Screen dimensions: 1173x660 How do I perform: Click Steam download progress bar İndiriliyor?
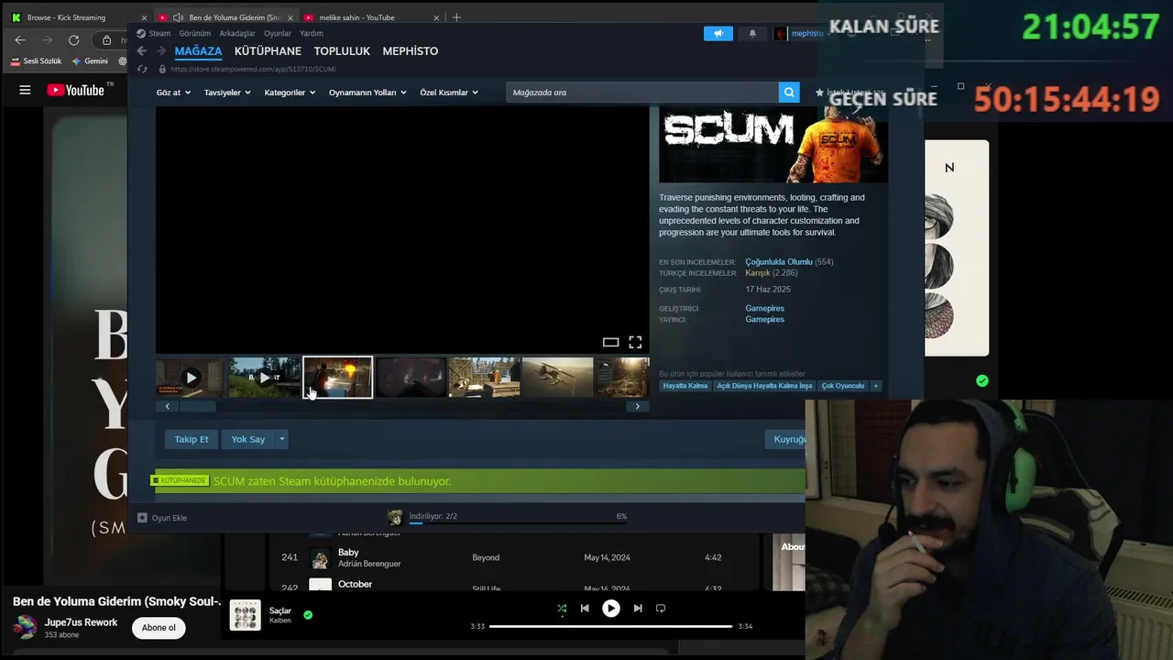point(519,522)
